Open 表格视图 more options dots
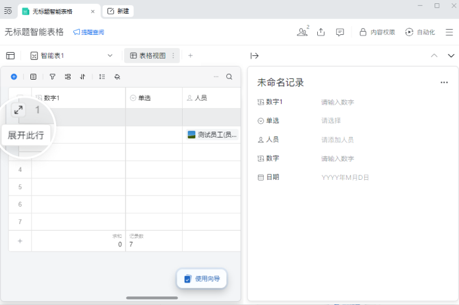Screen dimensions: 459x305 [x=173, y=55]
